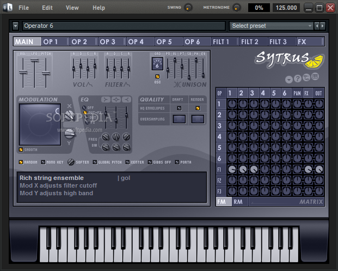Toggle HQ Envelopes for Render
The image size is (338, 271).
pos(198,108)
